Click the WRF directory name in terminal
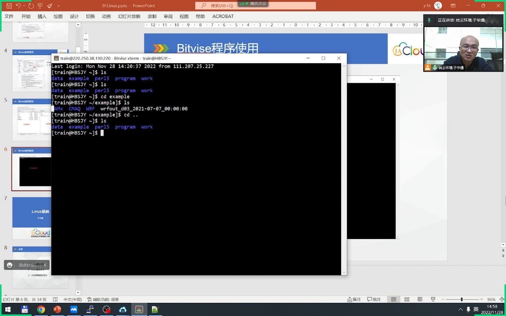 (90, 109)
